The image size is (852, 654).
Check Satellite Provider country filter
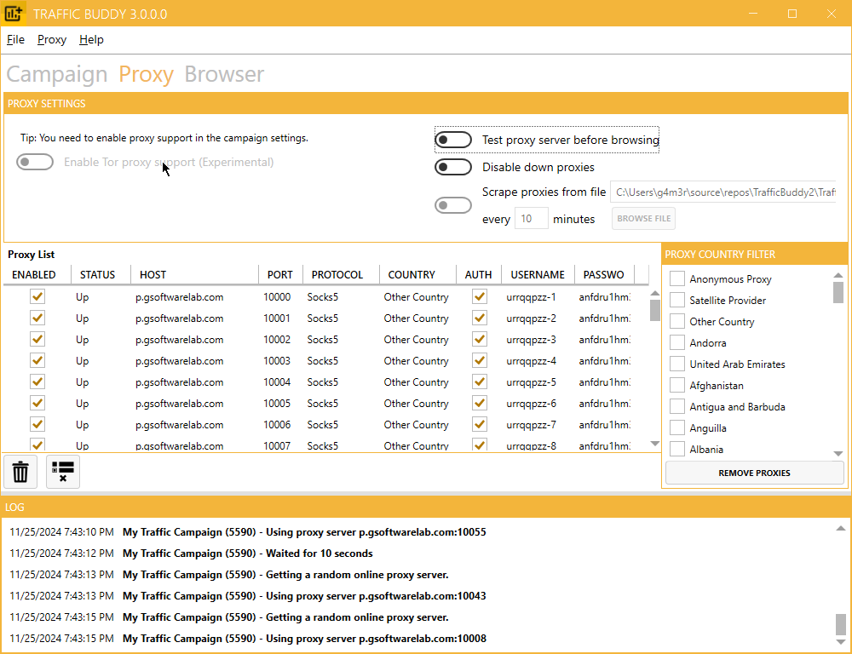pyautogui.click(x=677, y=300)
